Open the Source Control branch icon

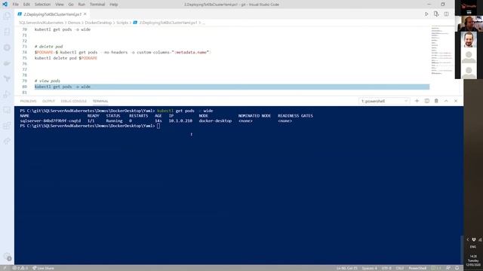tap(7, 79)
